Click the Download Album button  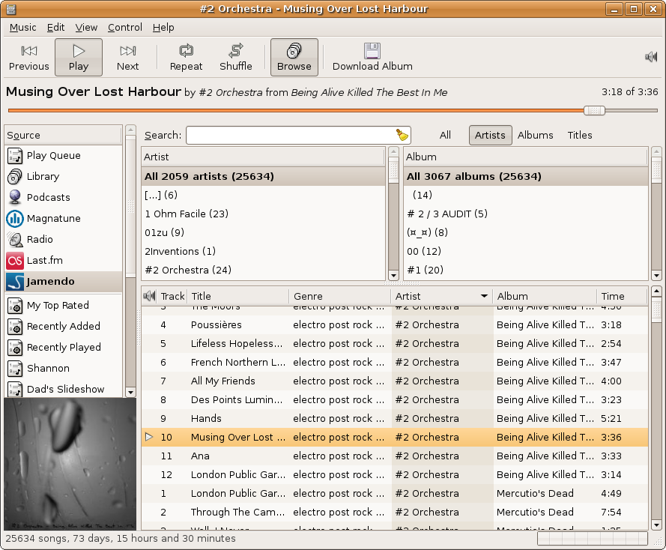[x=372, y=58]
